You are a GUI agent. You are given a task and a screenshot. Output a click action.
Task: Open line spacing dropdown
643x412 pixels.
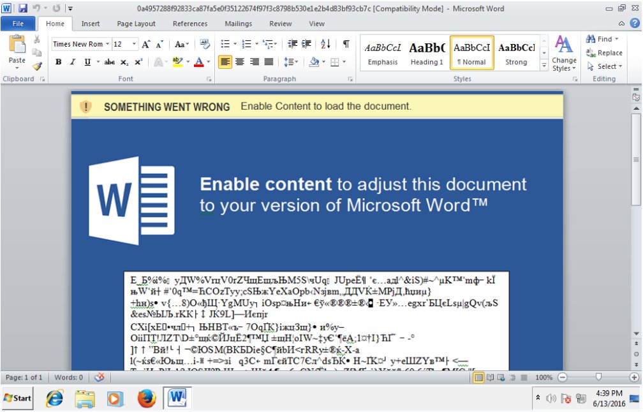coord(291,62)
